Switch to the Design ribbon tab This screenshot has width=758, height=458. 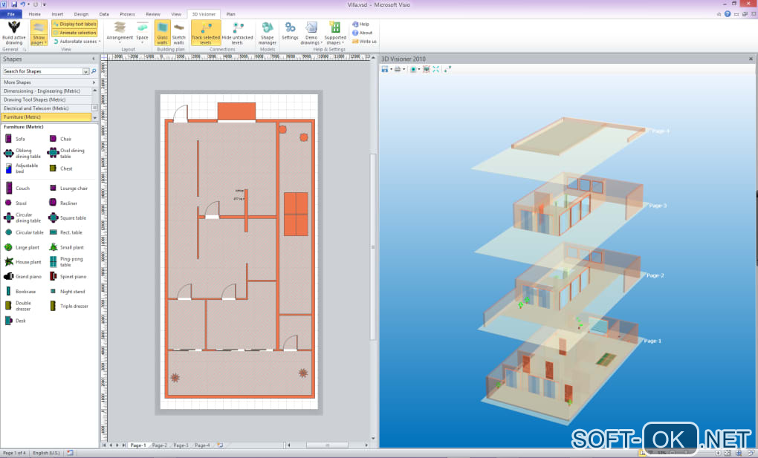point(81,14)
